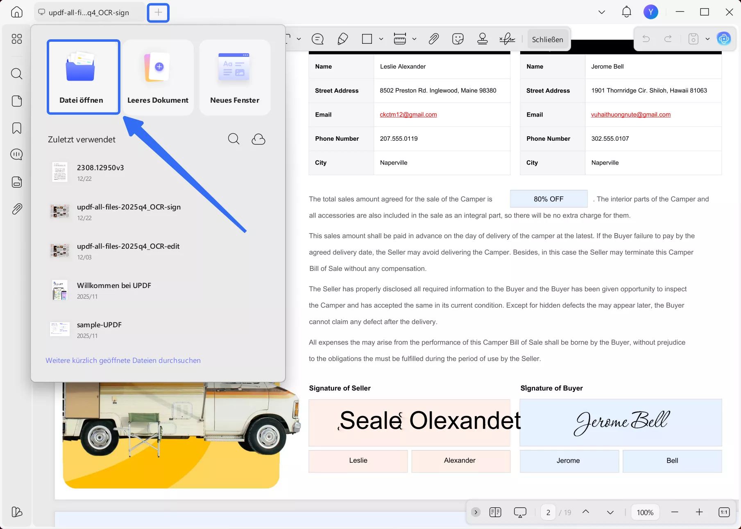
Task: Open the UPDF AI assistant
Action: [x=724, y=39]
